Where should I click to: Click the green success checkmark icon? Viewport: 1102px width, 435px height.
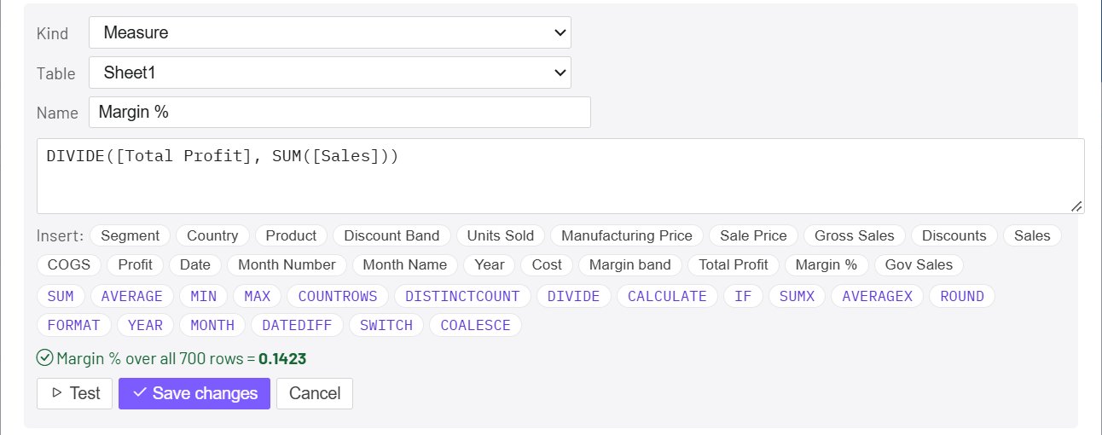coord(45,358)
